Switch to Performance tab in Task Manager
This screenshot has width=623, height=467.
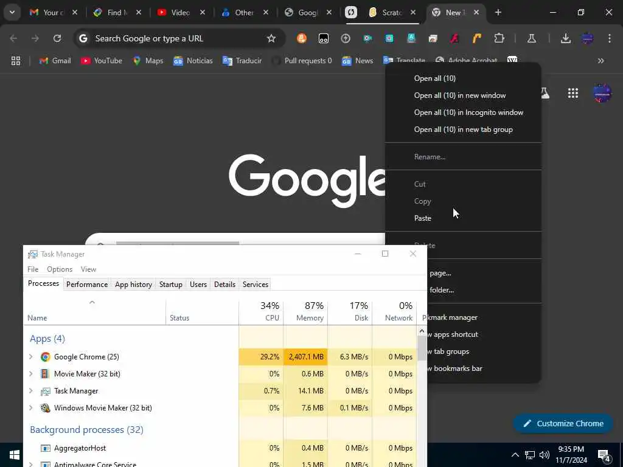pos(87,285)
